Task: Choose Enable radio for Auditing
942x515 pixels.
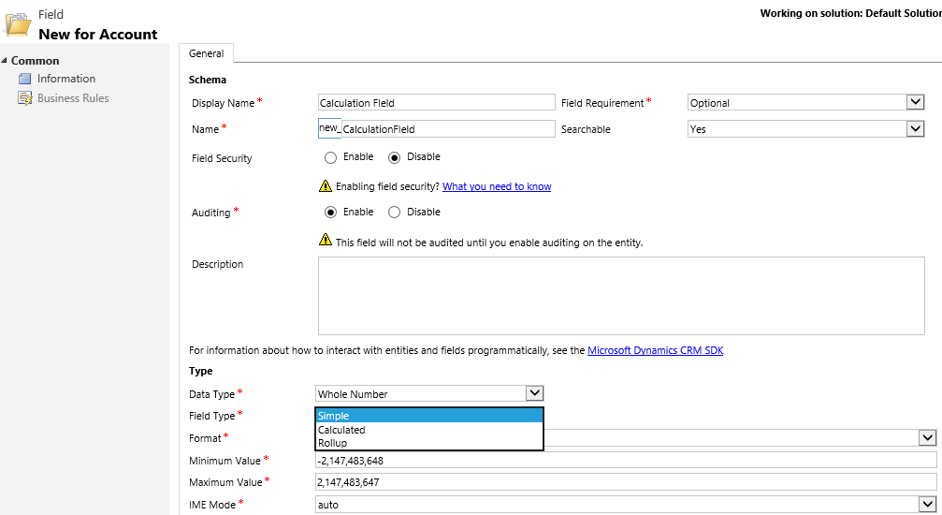Action: [x=330, y=213]
